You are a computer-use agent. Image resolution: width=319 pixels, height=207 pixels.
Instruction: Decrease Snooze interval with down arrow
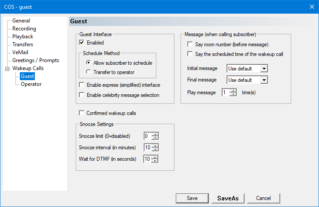point(155,149)
